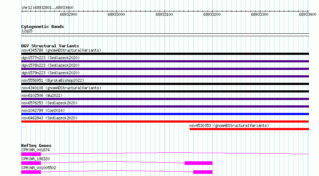Image resolution: width=319 pixels, height=176 pixels.
Task: Click the left exon block of CPM|NM_001005502
Action: tap(31, 172)
